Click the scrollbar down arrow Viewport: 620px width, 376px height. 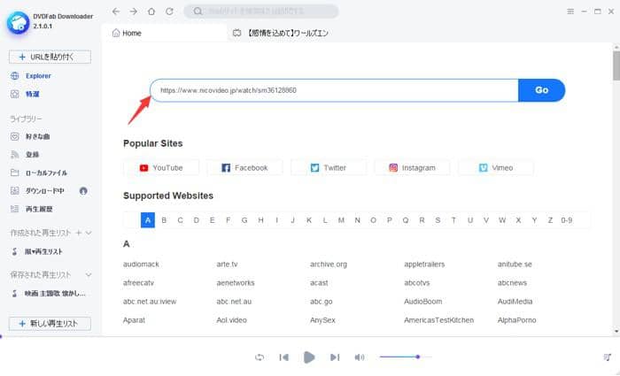point(616,331)
